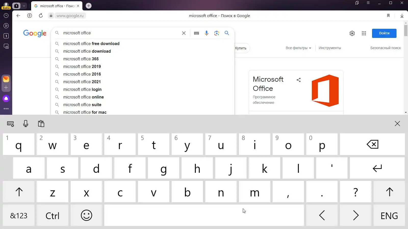Go to the Google logo homepage
Viewport: 408px width, 229px height.
pyautogui.click(x=35, y=33)
